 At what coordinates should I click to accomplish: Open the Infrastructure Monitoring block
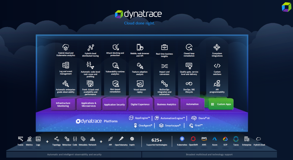click(63, 105)
